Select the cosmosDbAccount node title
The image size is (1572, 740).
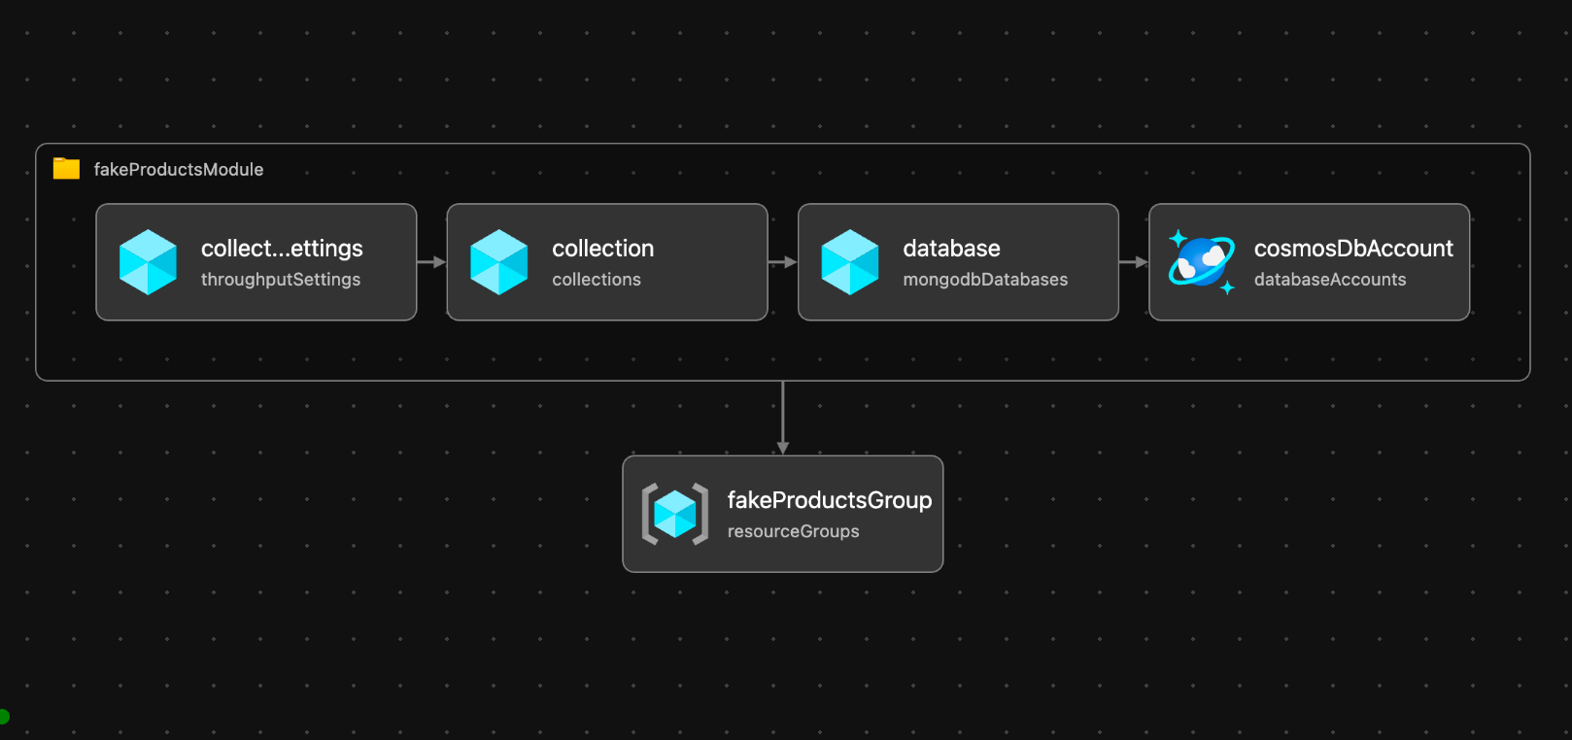click(1353, 249)
